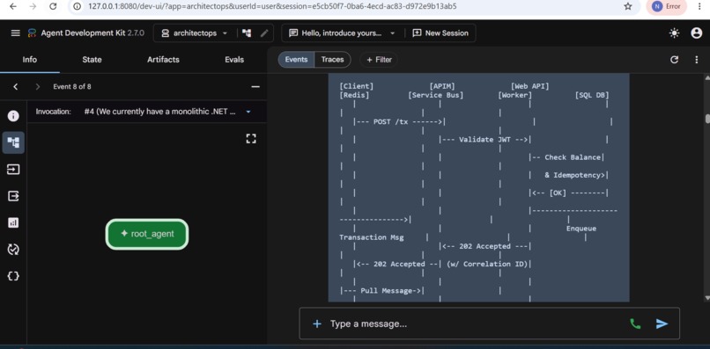Click the pencil edit icon in header
Image resolution: width=710 pixels, height=349 pixels.
tap(264, 33)
